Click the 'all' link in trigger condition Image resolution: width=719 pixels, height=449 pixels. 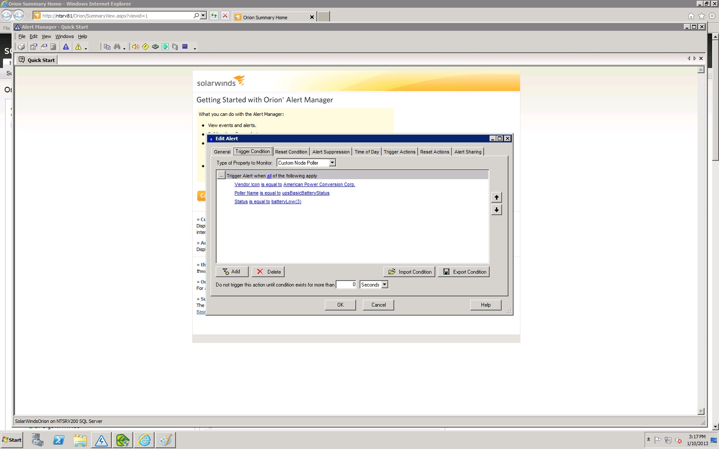[x=269, y=176]
